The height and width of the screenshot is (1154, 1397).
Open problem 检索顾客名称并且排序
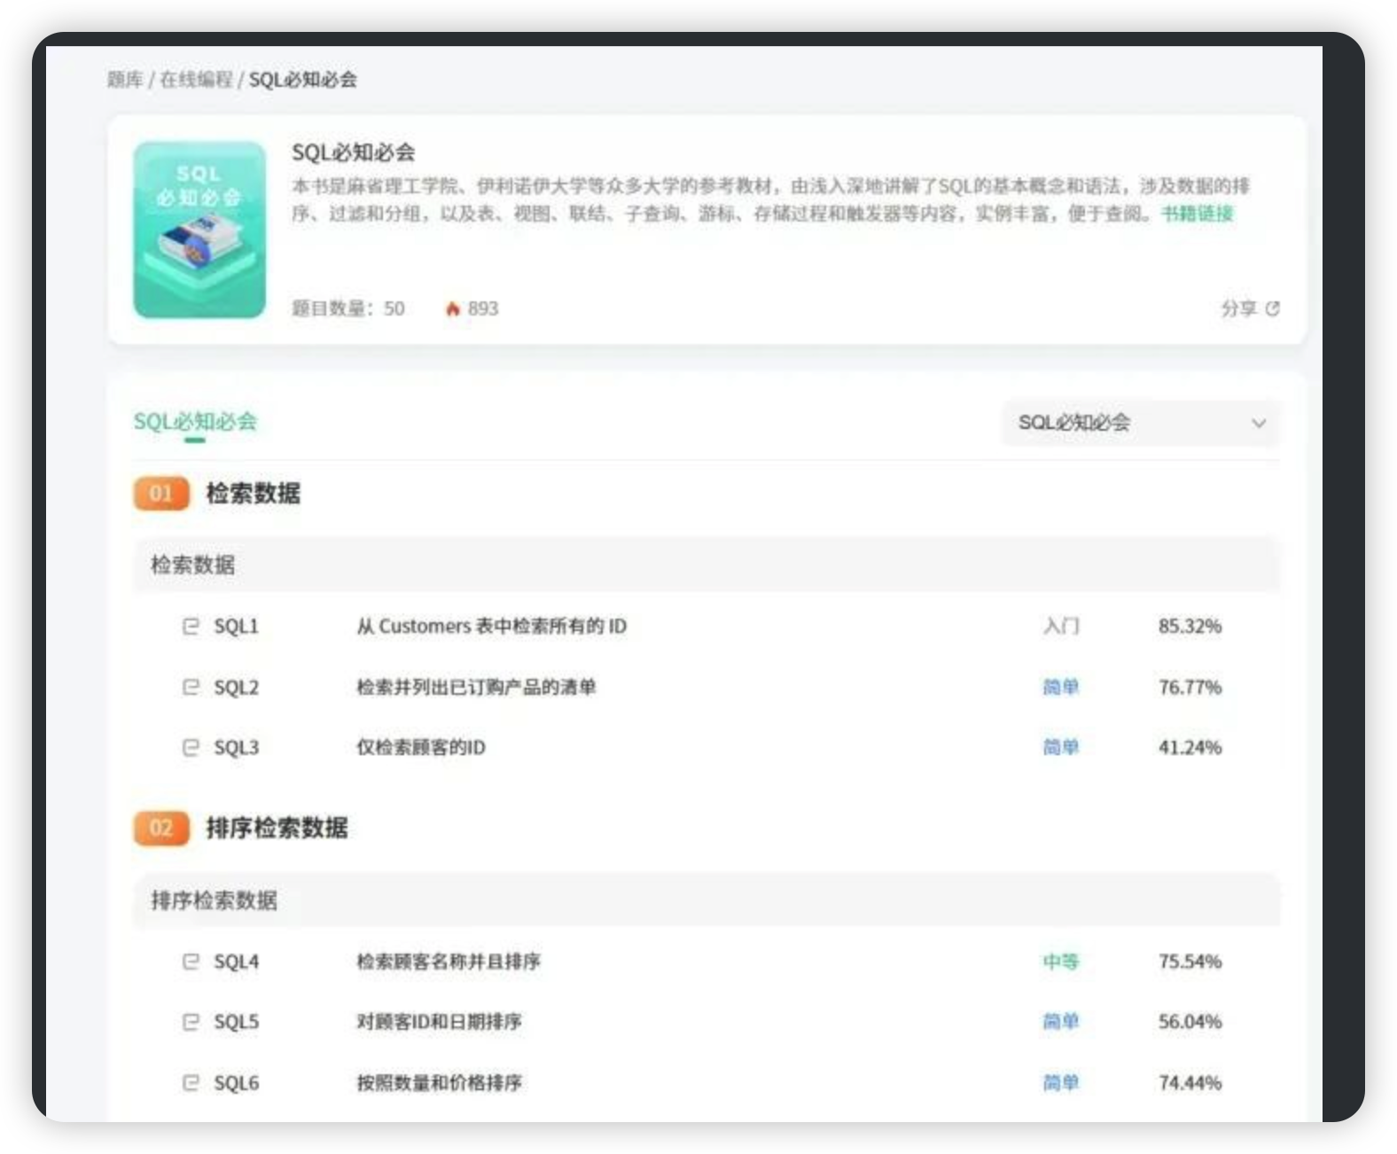coord(449,961)
